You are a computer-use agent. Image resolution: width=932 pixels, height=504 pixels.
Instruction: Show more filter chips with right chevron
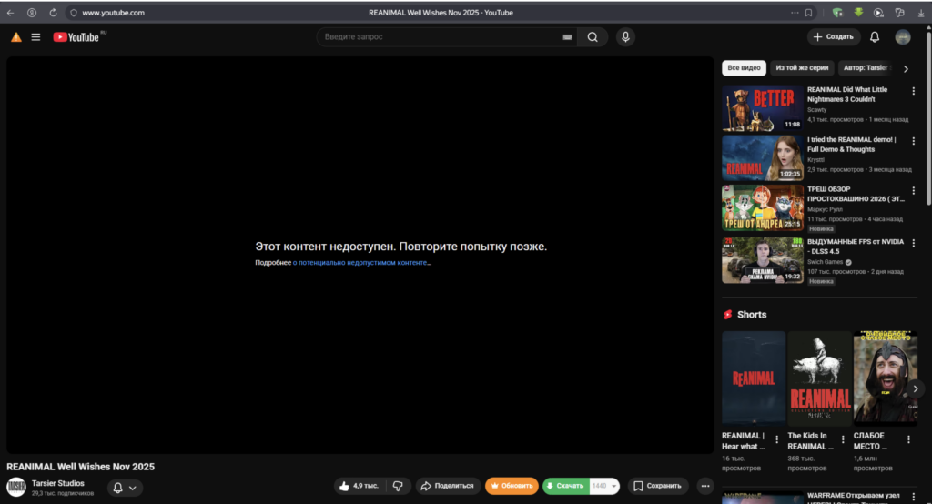pyautogui.click(x=906, y=69)
